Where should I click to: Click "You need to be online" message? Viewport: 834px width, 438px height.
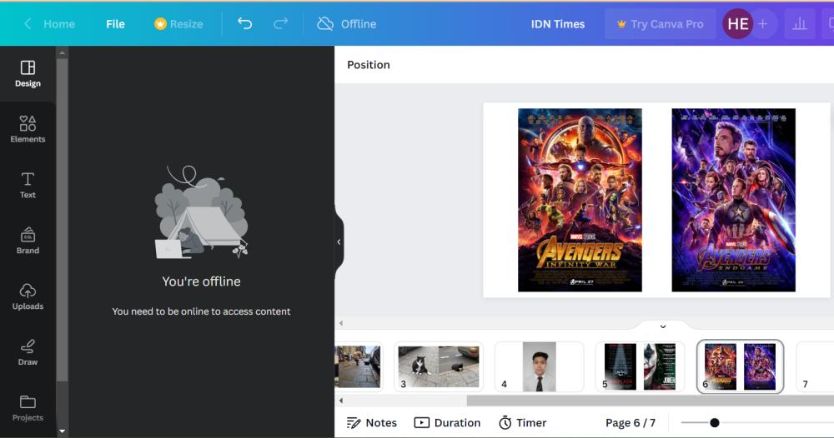(201, 311)
